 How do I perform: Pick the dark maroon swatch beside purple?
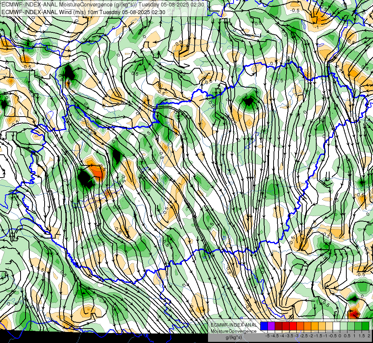279,326
